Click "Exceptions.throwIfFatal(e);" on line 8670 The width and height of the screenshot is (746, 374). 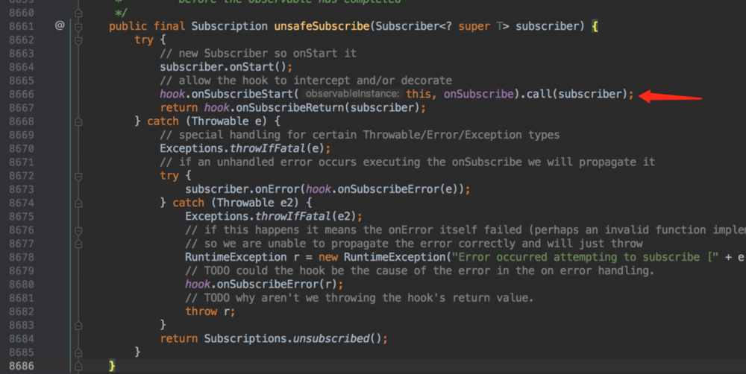245,149
